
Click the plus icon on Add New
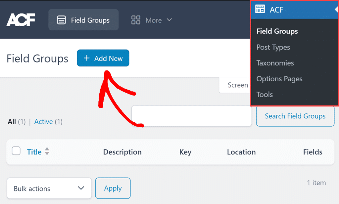point(86,58)
